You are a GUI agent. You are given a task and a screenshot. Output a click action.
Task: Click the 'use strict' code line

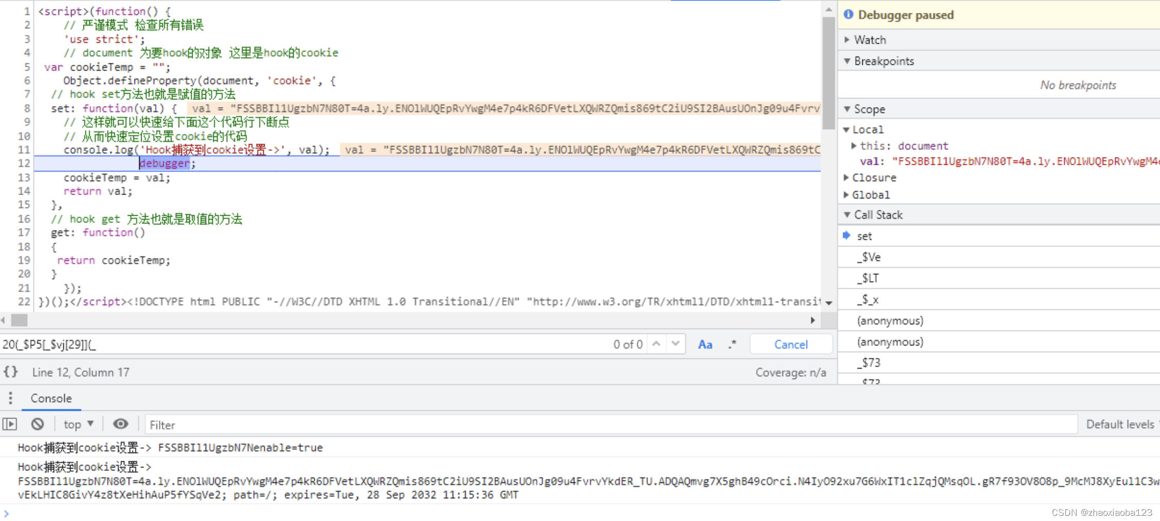tap(105, 39)
